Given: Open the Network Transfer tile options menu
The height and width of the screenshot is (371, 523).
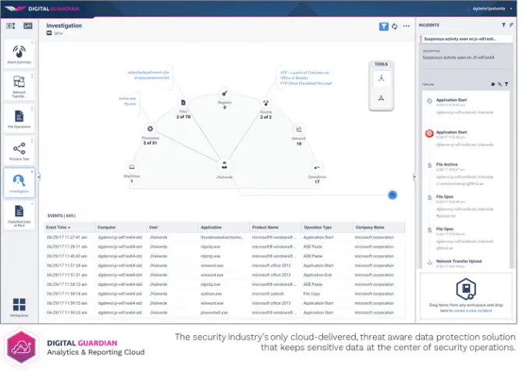Looking at the screenshot, I should click(32, 76).
